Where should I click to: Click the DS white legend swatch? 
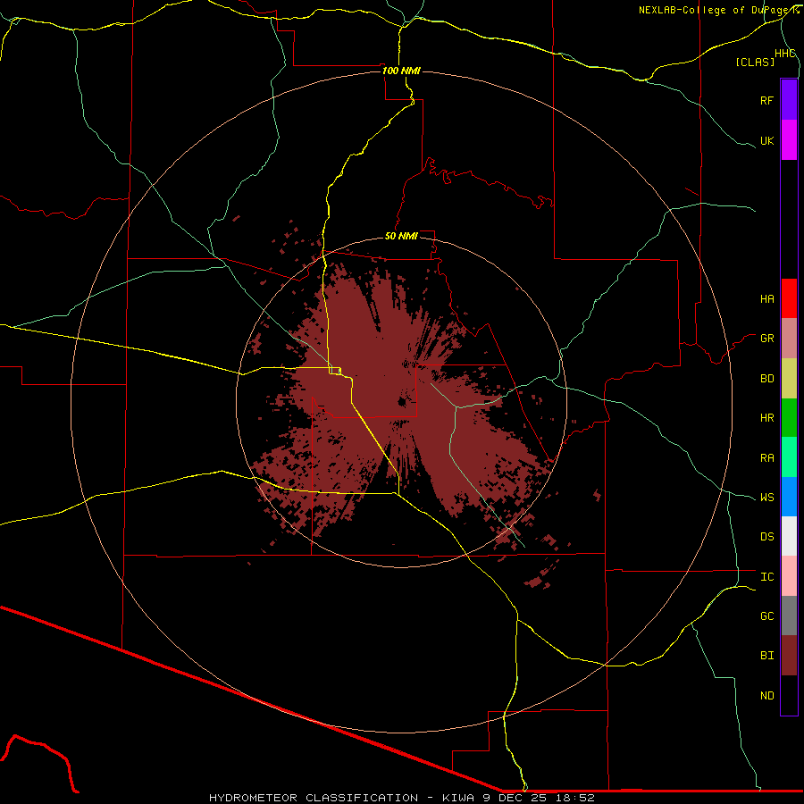tap(789, 536)
